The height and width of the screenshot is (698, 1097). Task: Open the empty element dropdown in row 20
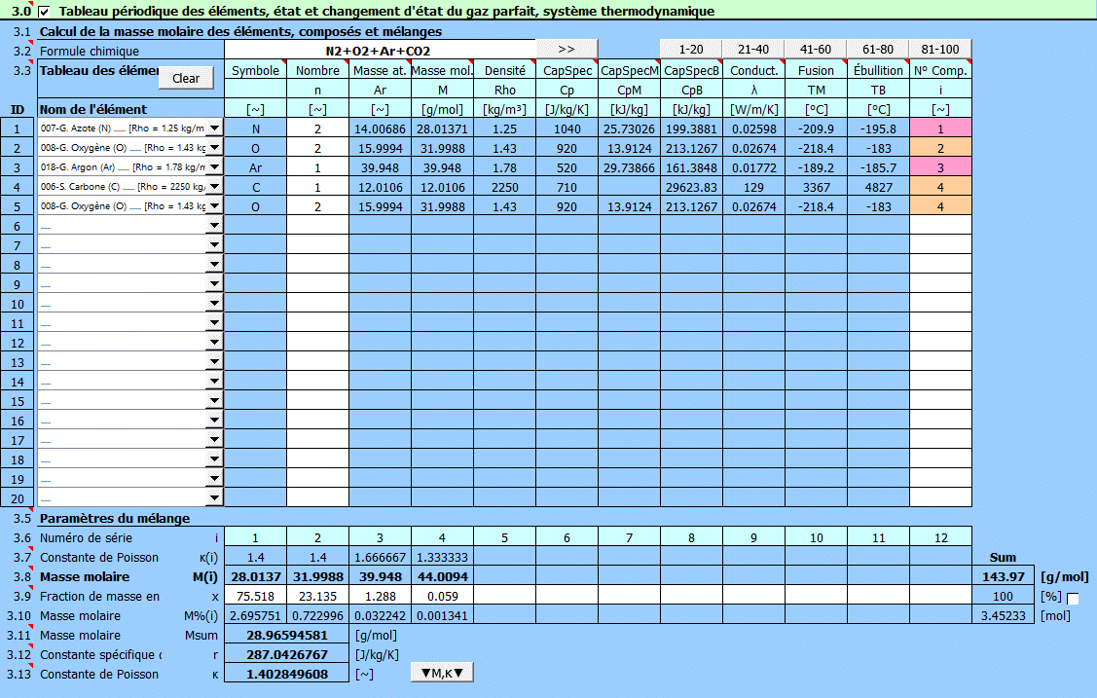[214, 497]
